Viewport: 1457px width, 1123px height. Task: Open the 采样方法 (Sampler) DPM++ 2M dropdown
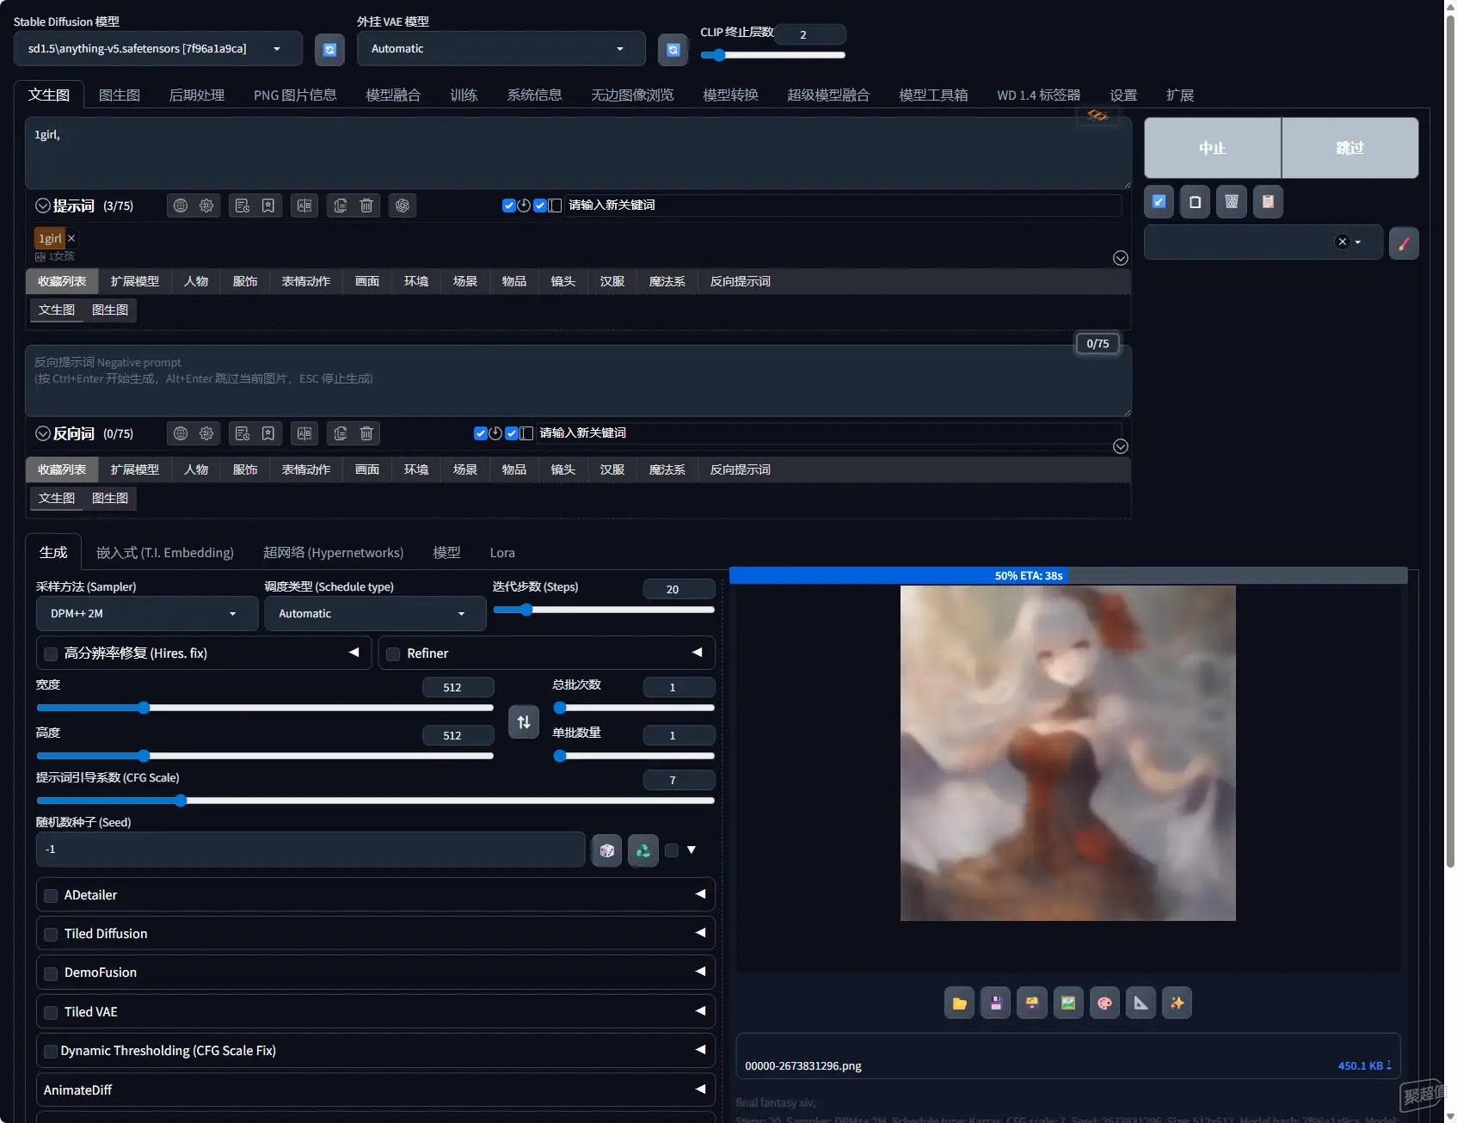(147, 614)
